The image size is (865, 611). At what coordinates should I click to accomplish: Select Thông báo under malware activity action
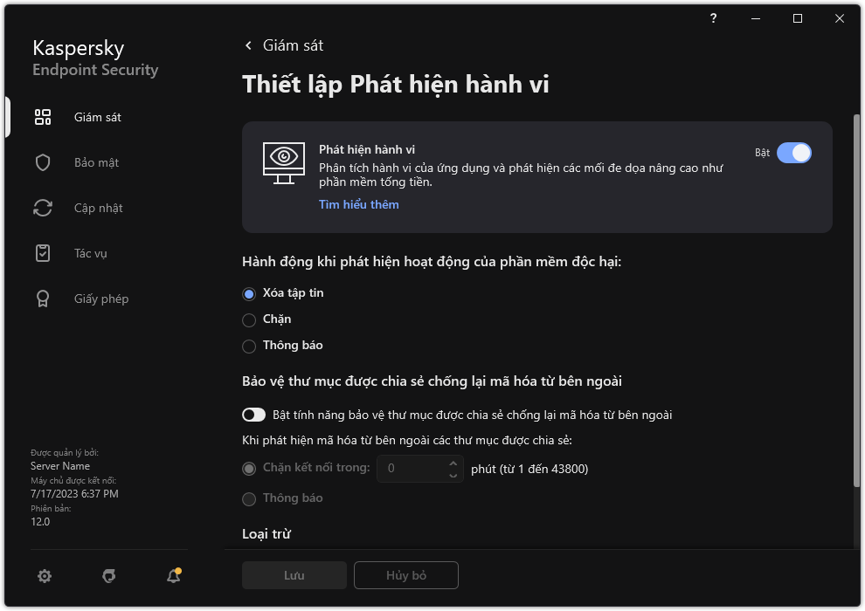point(249,346)
